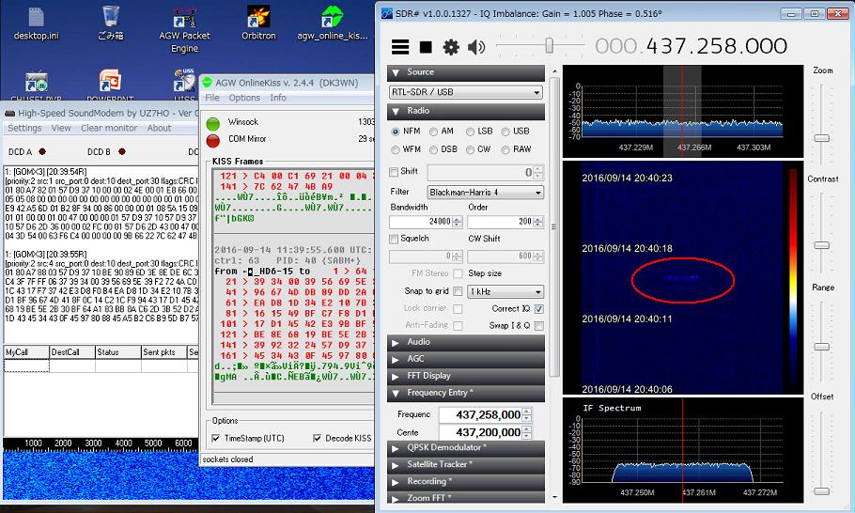
Task: Adjust the Zoom slider in SDR#
Action: [x=822, y=138]
